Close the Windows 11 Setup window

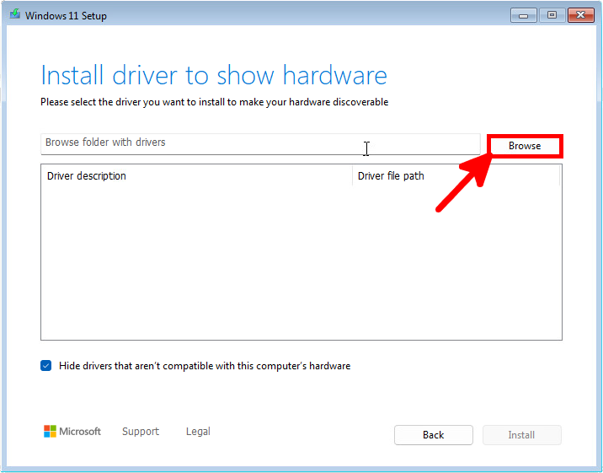click(581, 15)
